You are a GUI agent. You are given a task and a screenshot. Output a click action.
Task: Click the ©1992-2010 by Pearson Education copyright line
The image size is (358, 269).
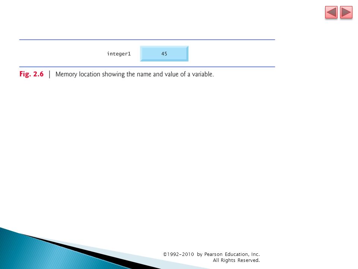click(211, 254)
